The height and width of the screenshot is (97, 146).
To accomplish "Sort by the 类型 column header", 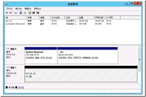I will click(x=45, y=17).
